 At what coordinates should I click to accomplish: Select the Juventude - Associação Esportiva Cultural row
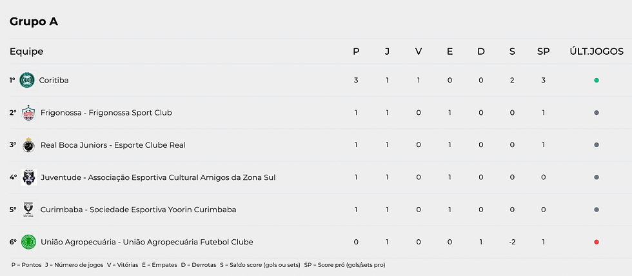(316, 177)
